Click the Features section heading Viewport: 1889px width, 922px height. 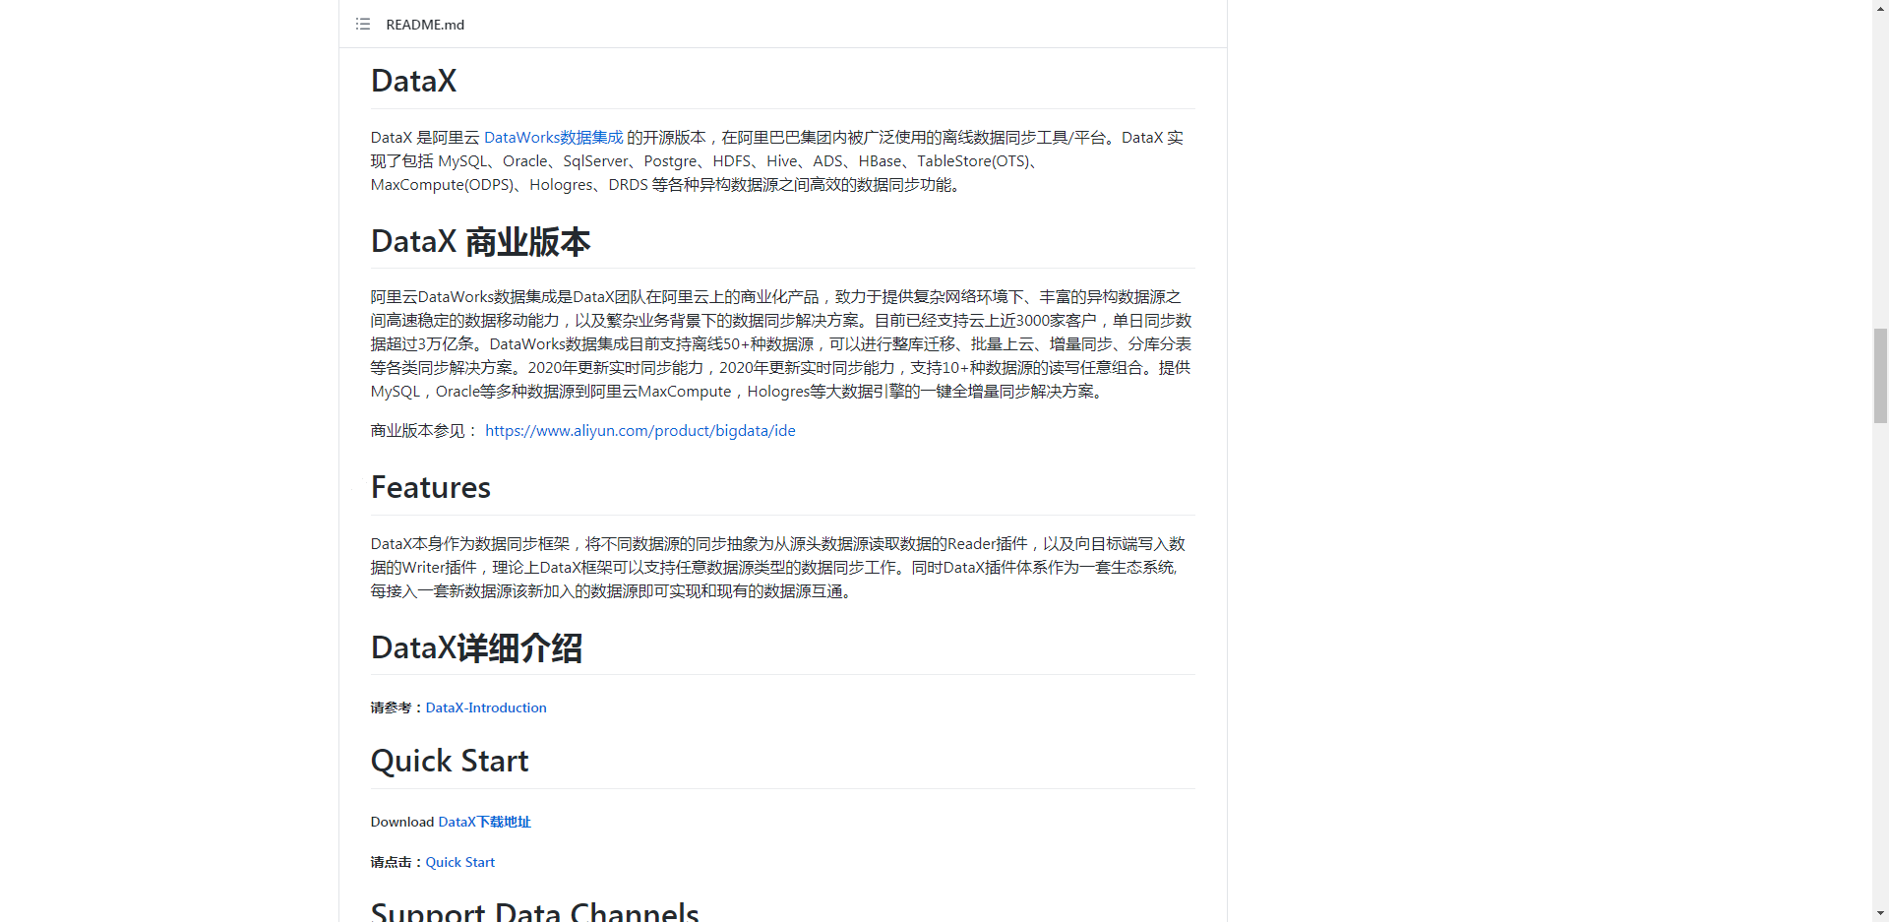[x=430, y=488]
